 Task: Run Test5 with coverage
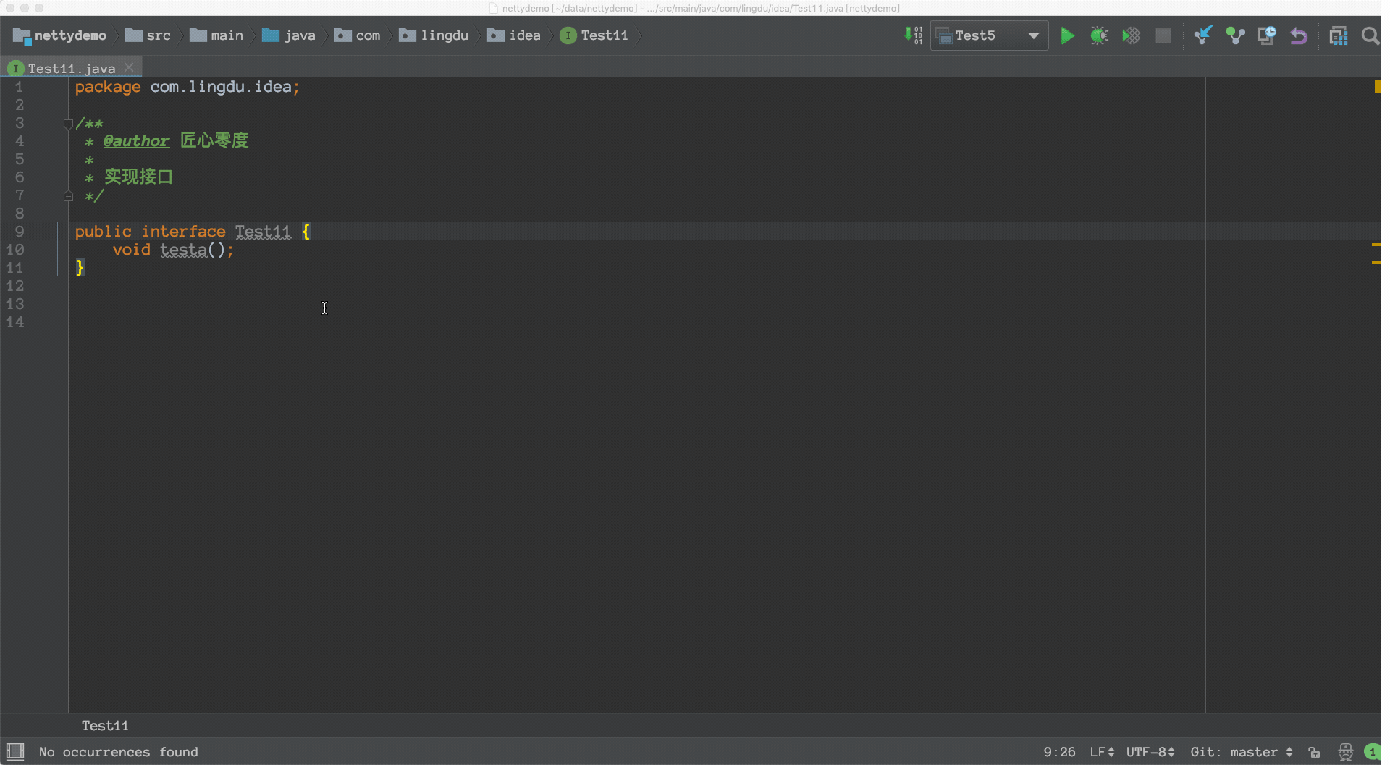(x=1132, y=35)
